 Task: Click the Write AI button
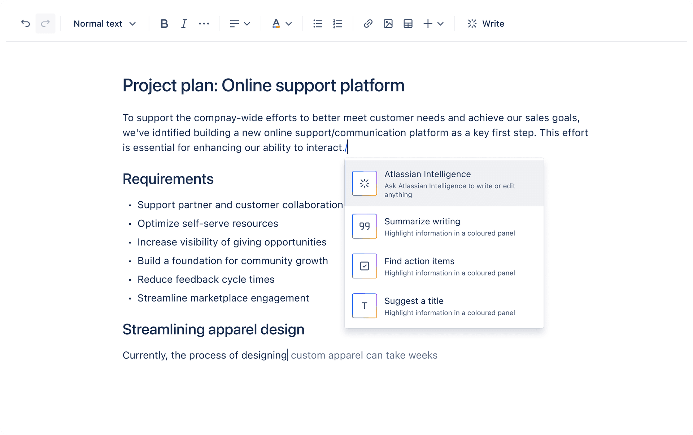(x=486, y=24)
